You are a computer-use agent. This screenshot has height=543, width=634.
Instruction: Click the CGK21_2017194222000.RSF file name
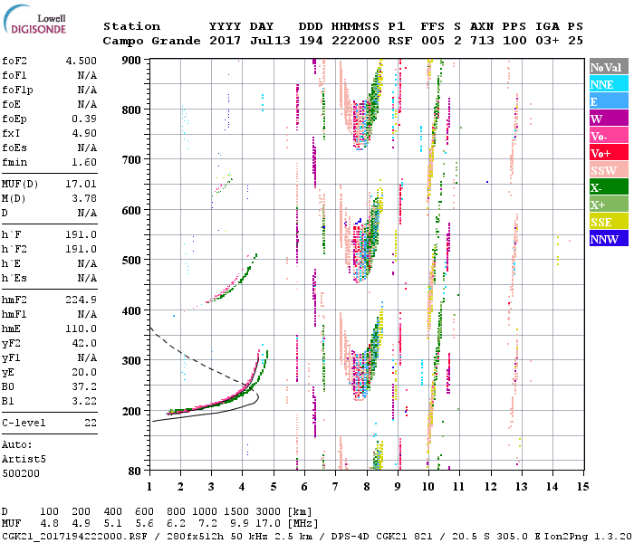tap(75, 537)
